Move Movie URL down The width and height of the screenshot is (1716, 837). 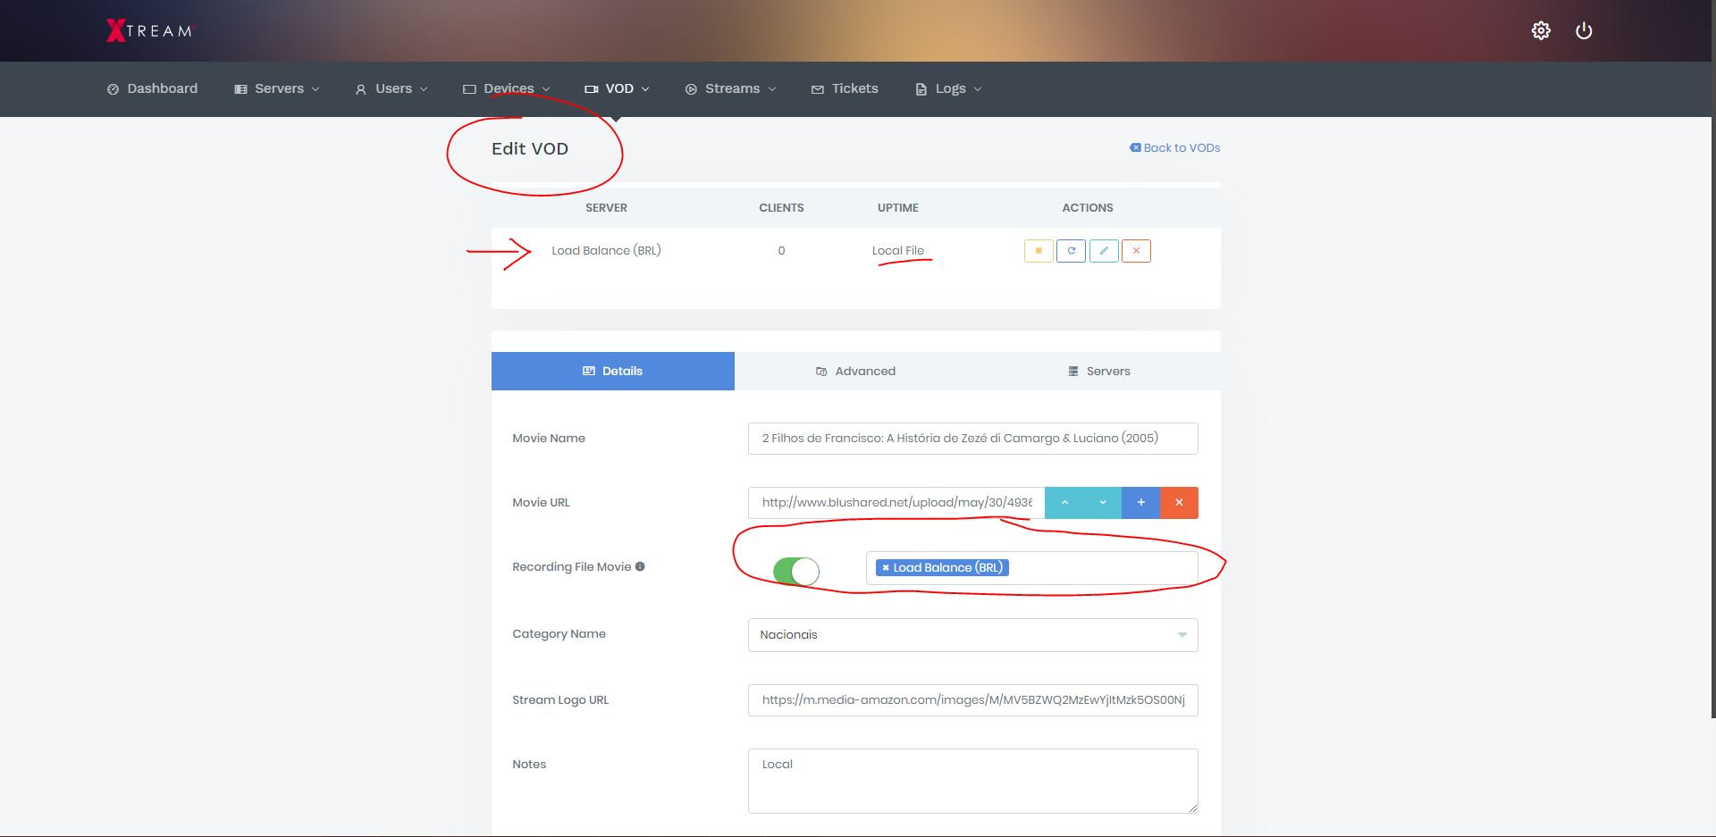(1103, 503)
